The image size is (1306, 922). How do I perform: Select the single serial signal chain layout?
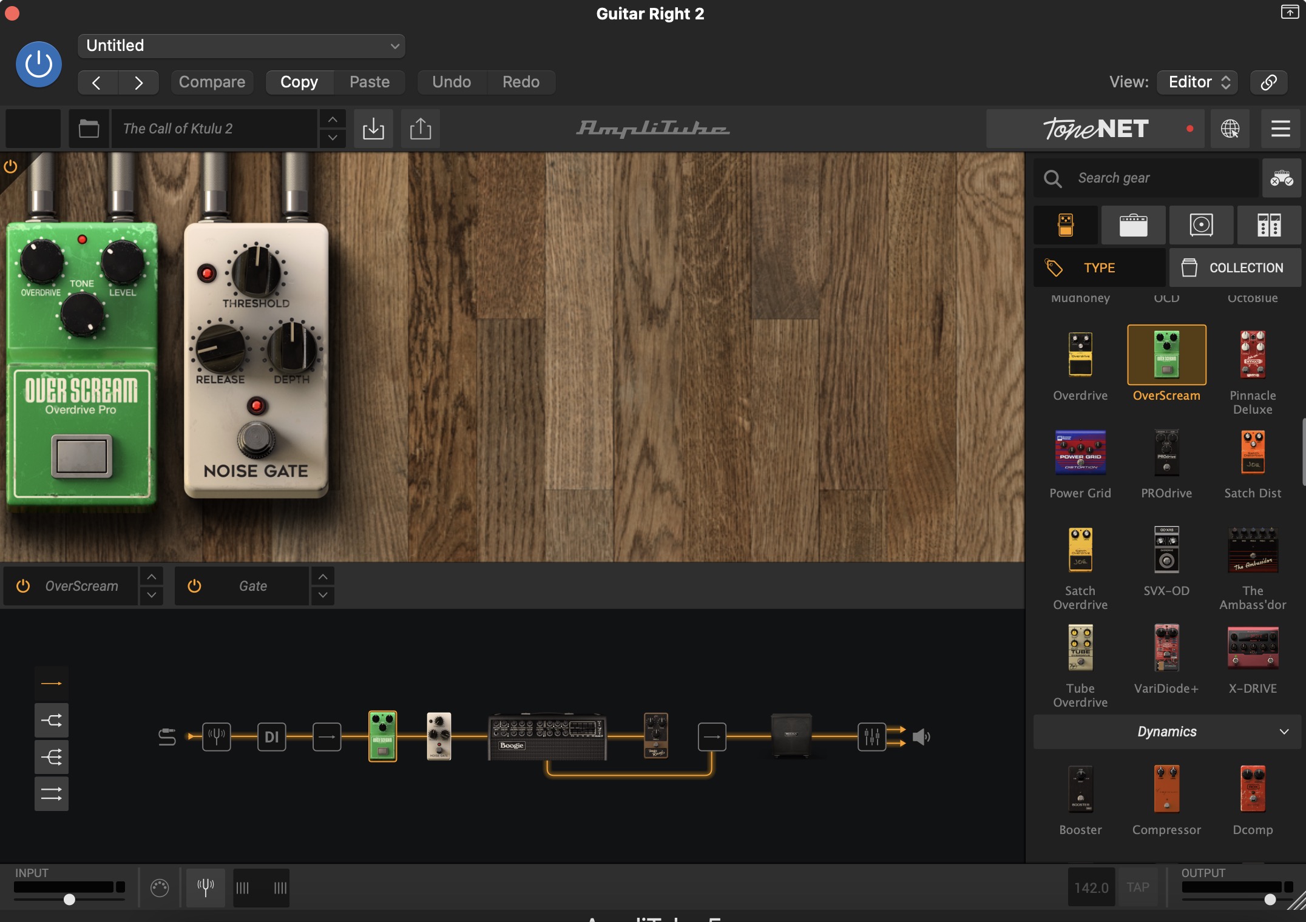tap(52, 684)
